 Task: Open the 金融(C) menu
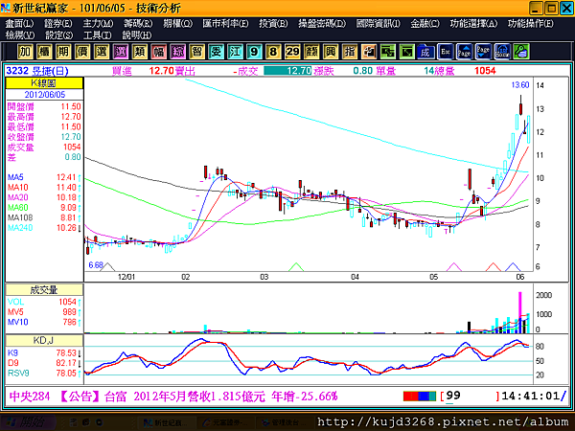(425, 24)
